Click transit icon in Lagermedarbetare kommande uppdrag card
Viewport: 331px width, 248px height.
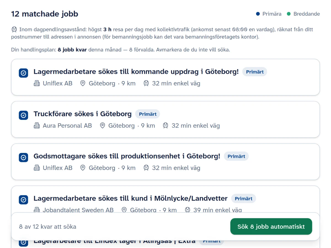click(146, 83)
